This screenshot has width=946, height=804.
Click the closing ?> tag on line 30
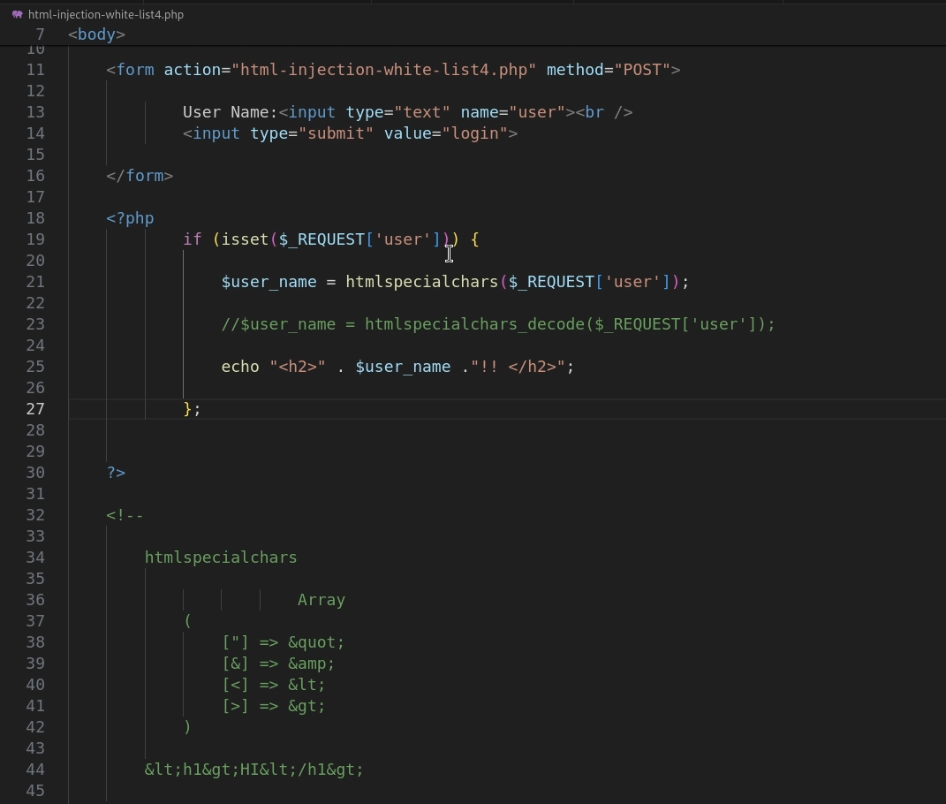[115, 473]
